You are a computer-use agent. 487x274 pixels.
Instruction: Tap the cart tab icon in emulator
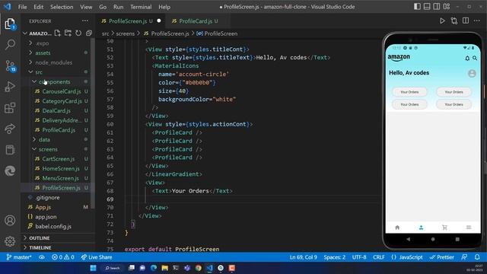pos(444,228)
